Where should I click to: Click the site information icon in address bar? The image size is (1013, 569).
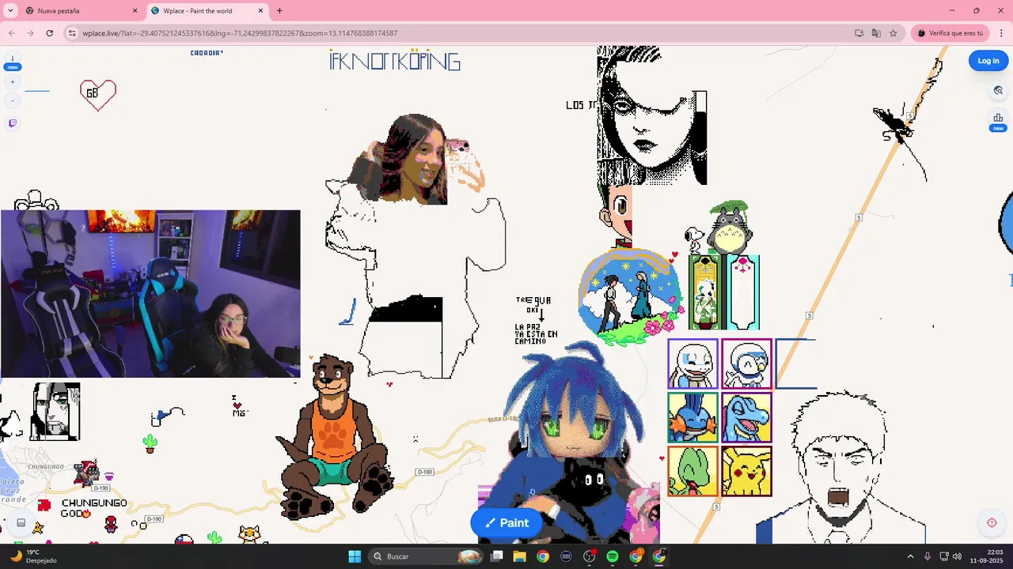coord(72,33)
